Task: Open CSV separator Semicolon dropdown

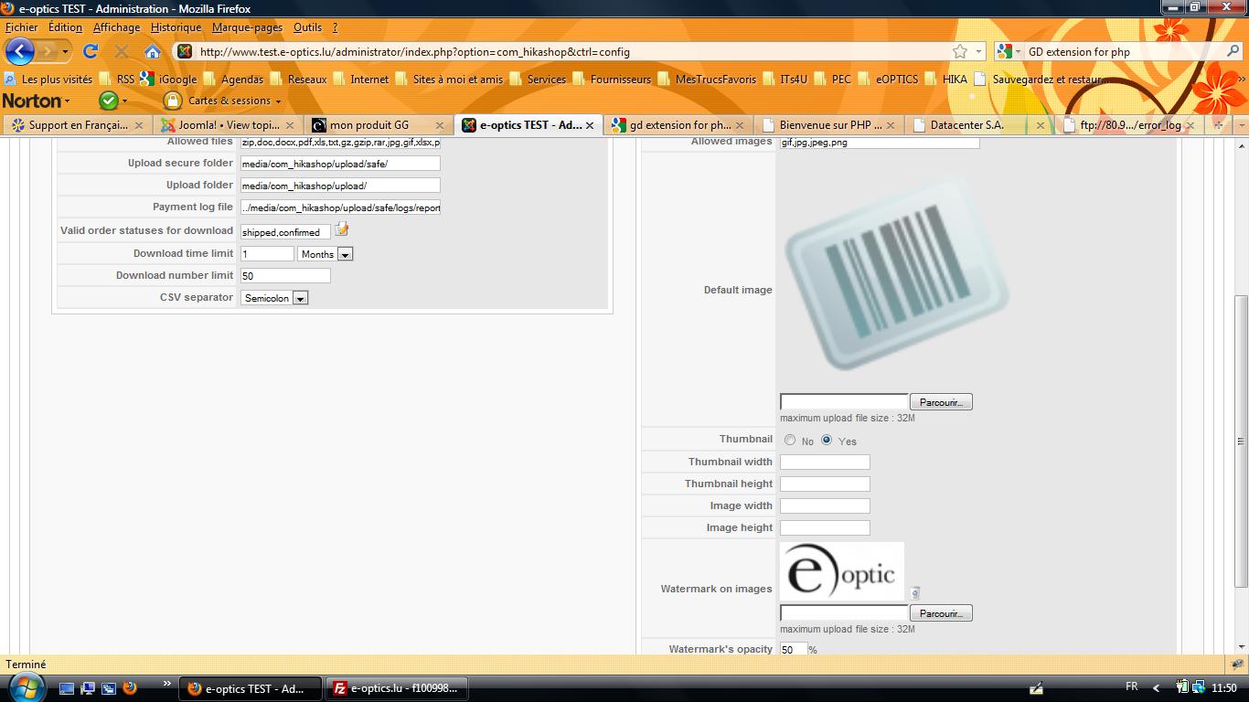Action: [274, 298]
